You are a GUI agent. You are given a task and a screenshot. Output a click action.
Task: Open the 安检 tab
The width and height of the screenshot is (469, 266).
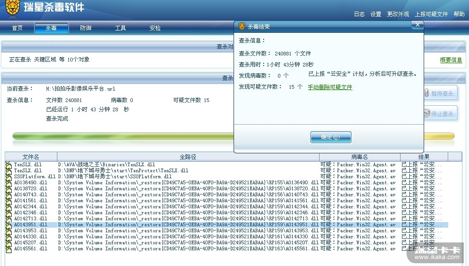pyautogui.click(x=155, y=28)
